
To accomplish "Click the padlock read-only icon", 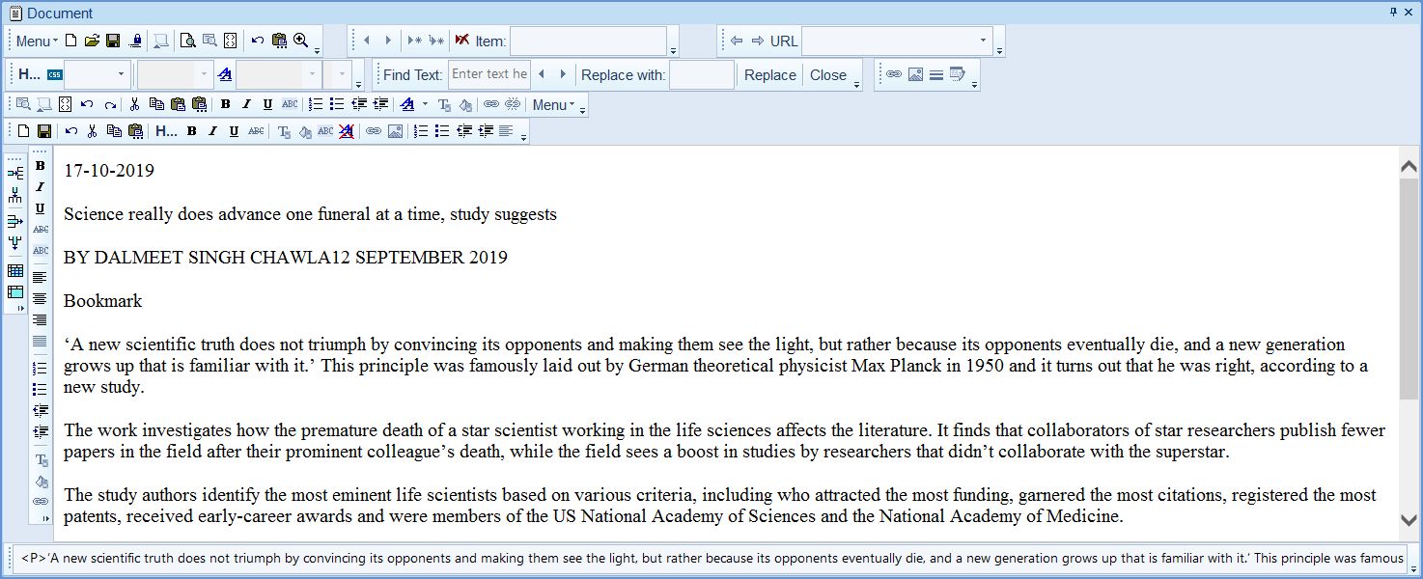I will point(136,41).
